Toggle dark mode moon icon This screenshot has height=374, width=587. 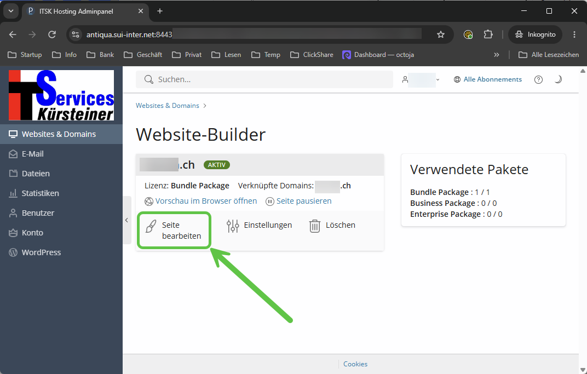(x=558, y=79)
